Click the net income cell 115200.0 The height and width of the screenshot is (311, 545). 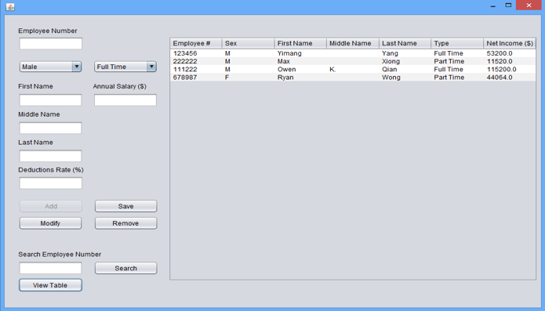510,69
